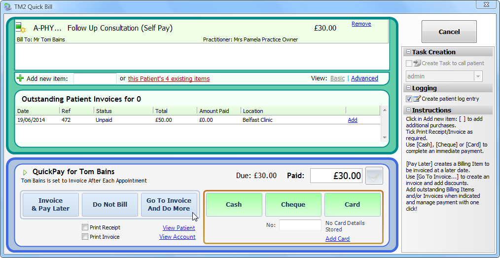Viewport: 500px width, 258px height.
Task: Pay by Cheque
Action: tap(293, 204)
